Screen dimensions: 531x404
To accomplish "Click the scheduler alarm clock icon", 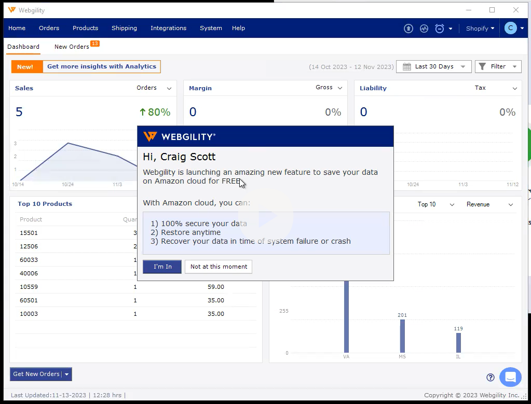I will pos(440,29).
